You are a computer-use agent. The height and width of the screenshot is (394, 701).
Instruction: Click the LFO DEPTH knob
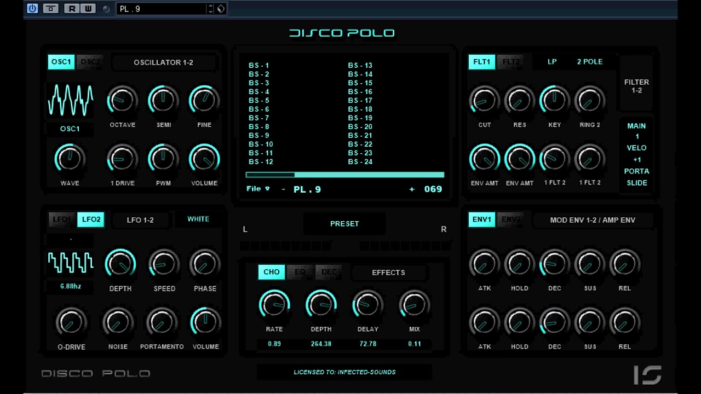pyautogui.click(x=120, y=264)
